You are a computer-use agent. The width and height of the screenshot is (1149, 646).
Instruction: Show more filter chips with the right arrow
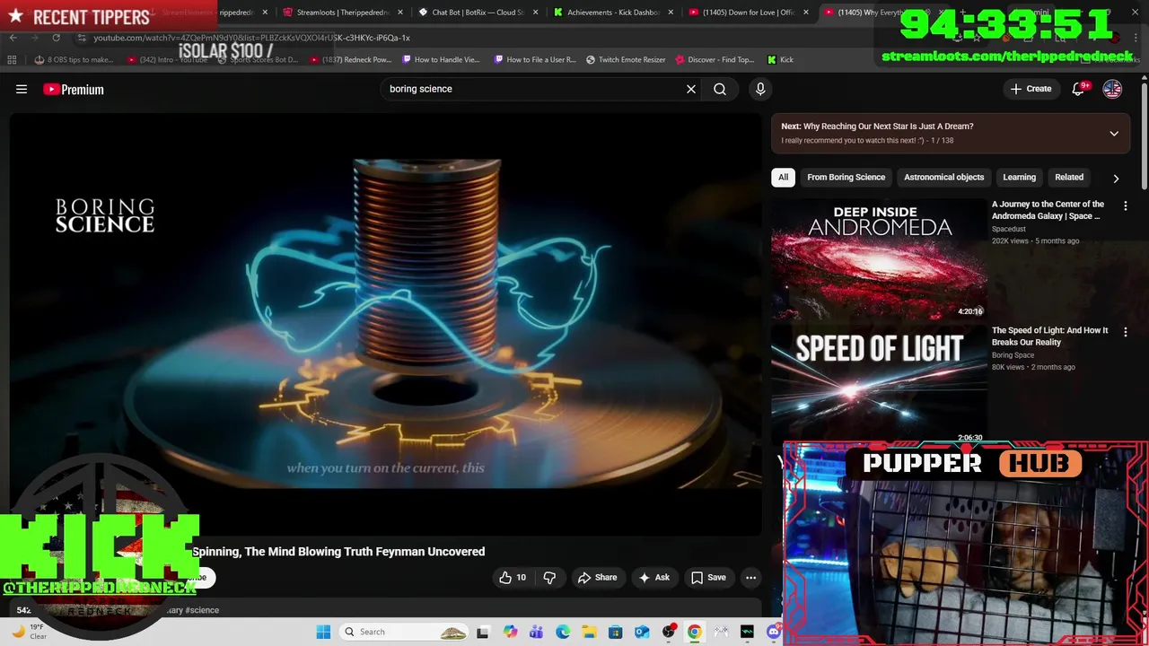click(1116, 178)
